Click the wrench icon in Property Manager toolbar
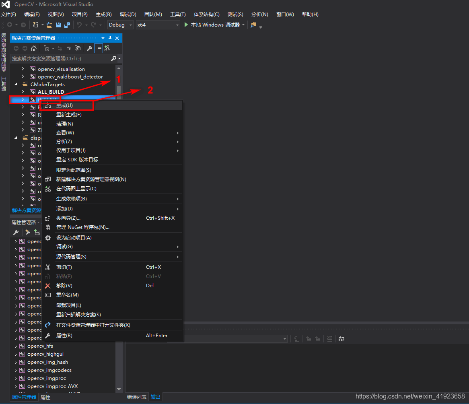 [x=16, y=232]
